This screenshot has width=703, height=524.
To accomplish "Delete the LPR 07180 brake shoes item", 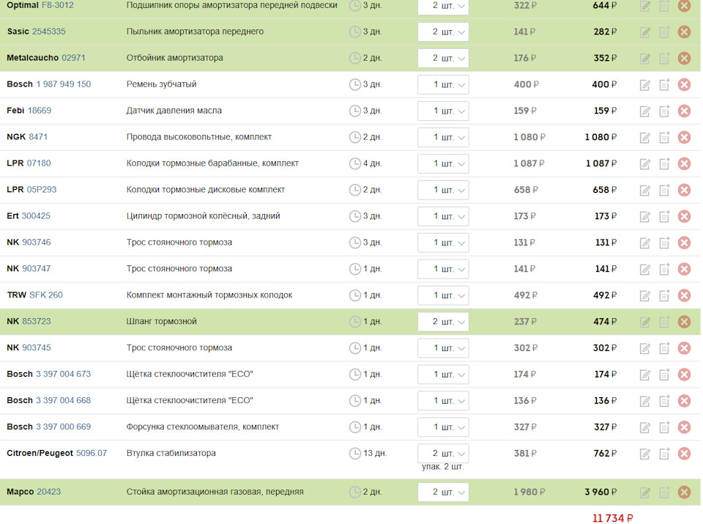I will click(684, 163).
